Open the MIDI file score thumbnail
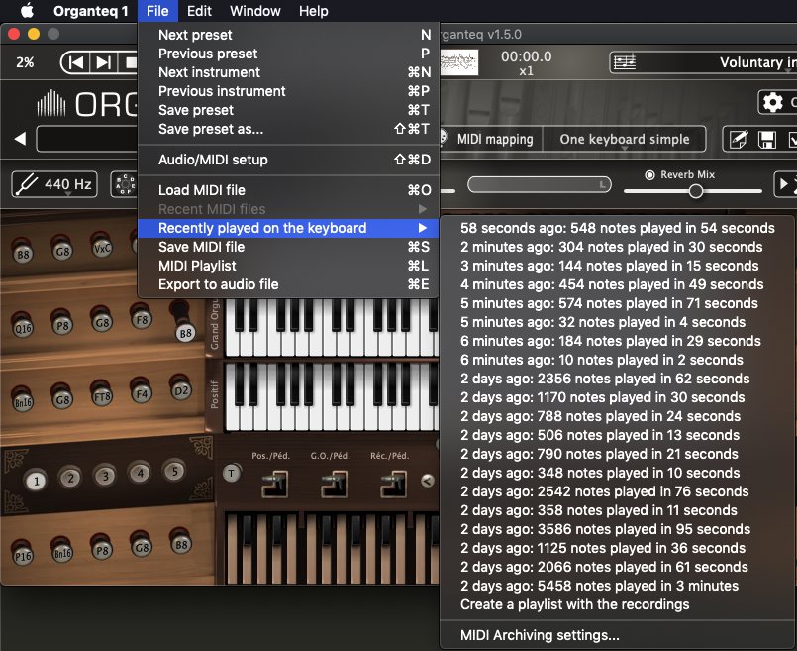This screenshot has height=651, width=797. coord(459,62)
